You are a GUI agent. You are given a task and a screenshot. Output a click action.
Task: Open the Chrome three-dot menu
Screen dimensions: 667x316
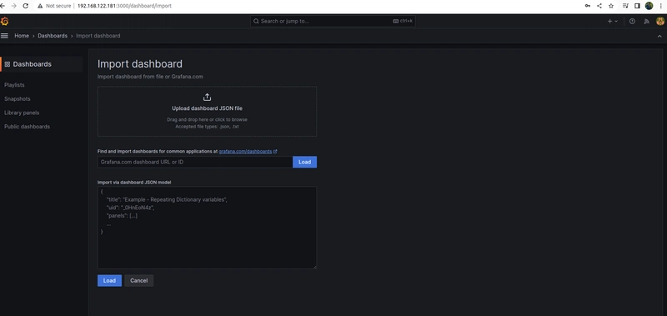(660, 6)
